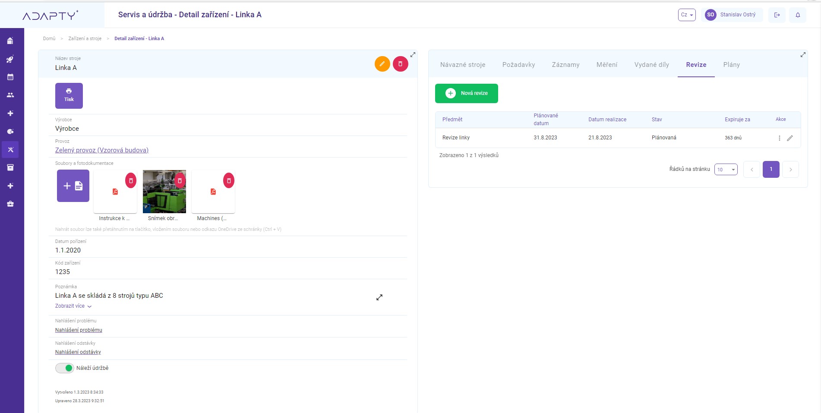This screenshot has width=821, height=413.
Task: Expand the Poznámka note field
Action: point(379,297)
